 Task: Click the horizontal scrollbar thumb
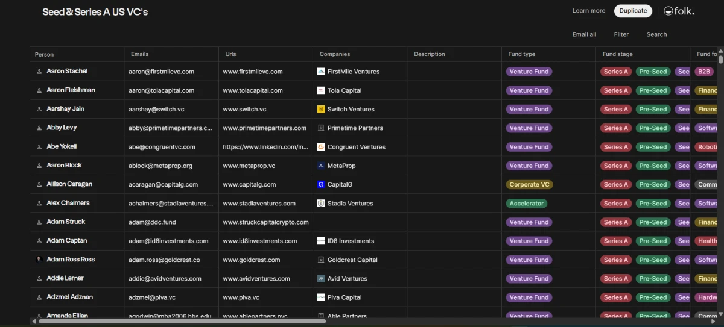182,321
